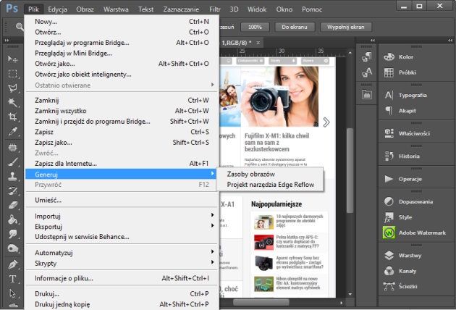Click the next-slide chevron beside the camera photo

326,122
